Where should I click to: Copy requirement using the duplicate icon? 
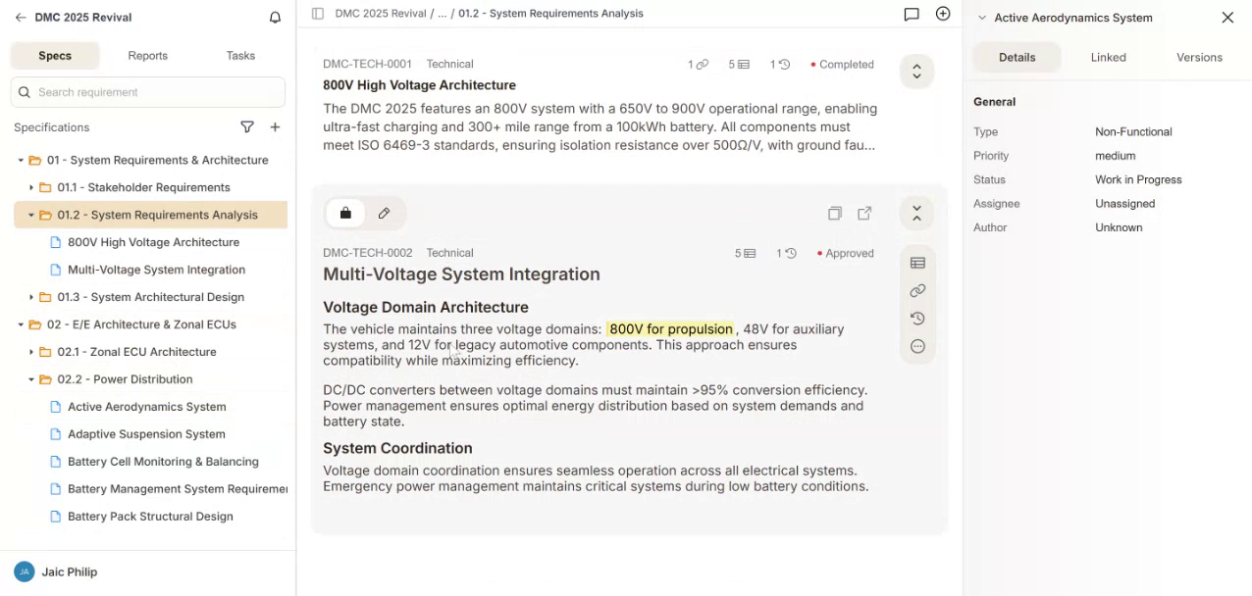[x=834, y=213]
